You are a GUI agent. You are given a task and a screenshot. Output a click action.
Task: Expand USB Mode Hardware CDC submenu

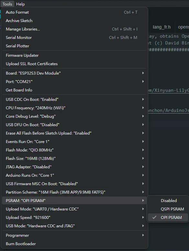pos(74,226)
